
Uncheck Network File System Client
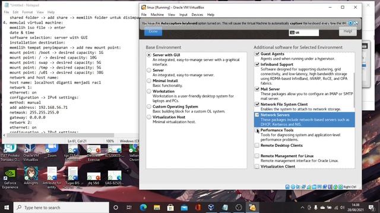pyautogui.click(x=257, y=104)
